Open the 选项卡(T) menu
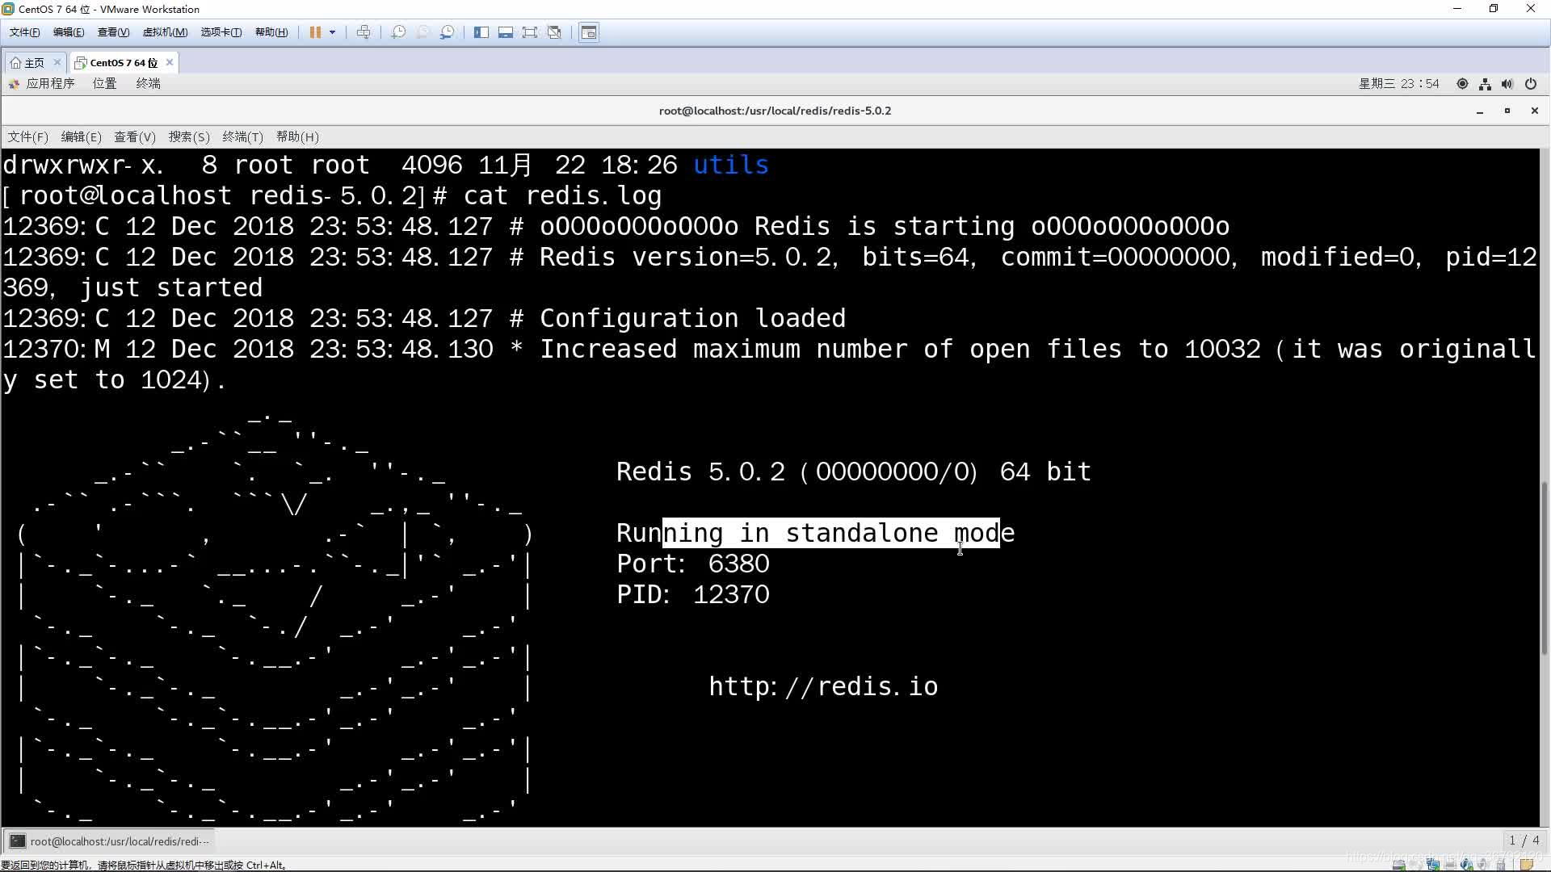Image resolution: width=1551 pixels, height=872 pixels. [x=221, y=32]
